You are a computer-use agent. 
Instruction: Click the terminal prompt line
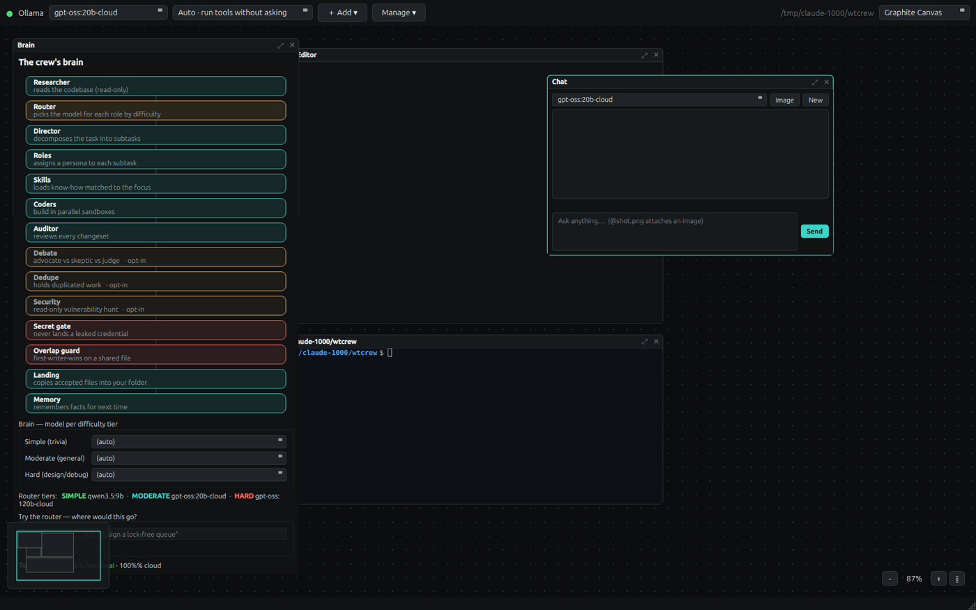[x=346, y=353]
